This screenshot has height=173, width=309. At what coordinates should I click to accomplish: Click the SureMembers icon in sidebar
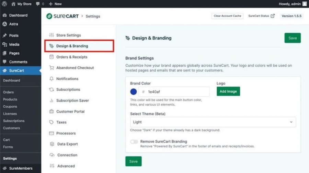(5, 168)
